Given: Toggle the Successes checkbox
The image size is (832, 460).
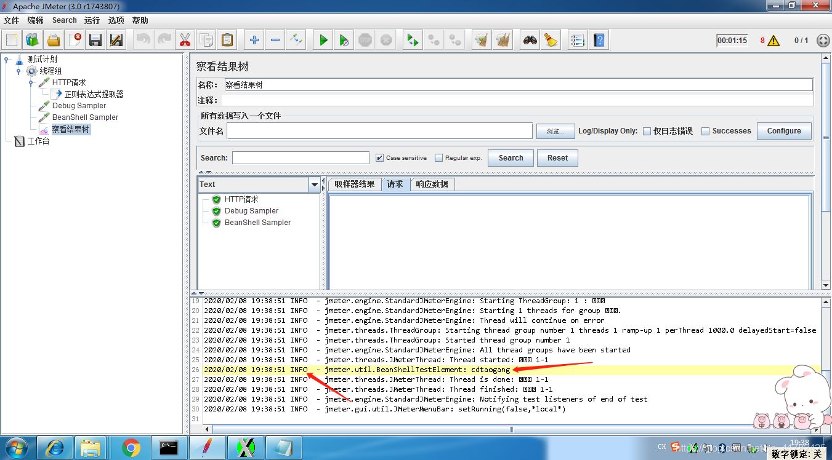Looking at the screenshot, I should (x=706, y=131).
